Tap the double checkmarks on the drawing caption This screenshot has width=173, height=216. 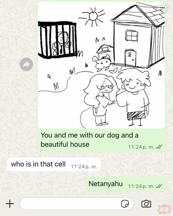(x=159, y=147)
